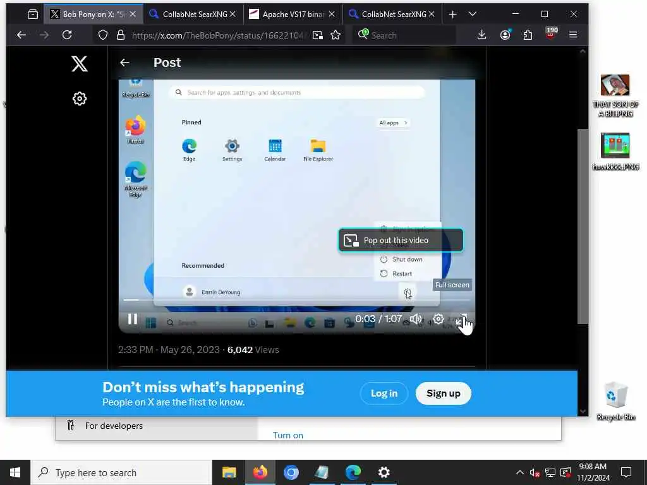The height and width of the screenshot is (485, 647).
Task: Open X settings gear in sidebar
Action: click(79, 99)
